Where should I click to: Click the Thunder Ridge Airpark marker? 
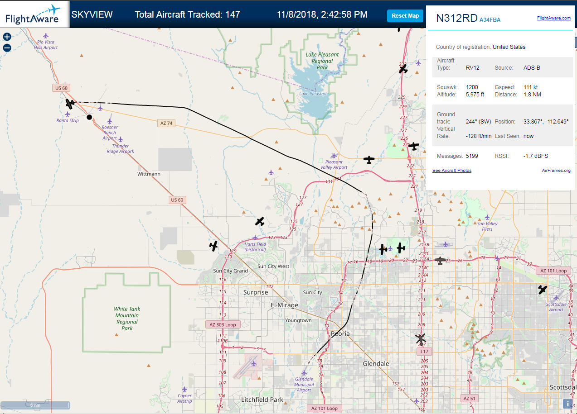(121, 139)
